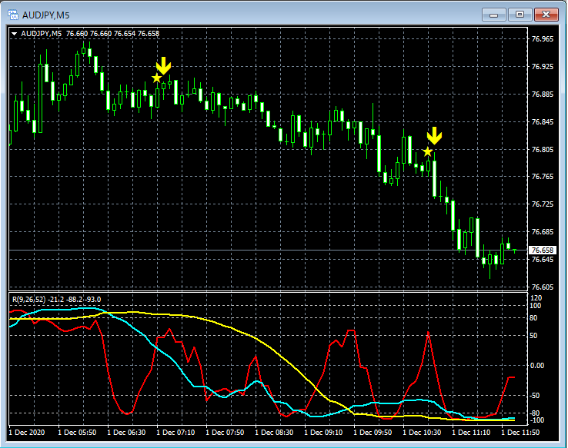
Task: Click the 1 Dec 09:10 time label
Action: (x=323, y=433)
